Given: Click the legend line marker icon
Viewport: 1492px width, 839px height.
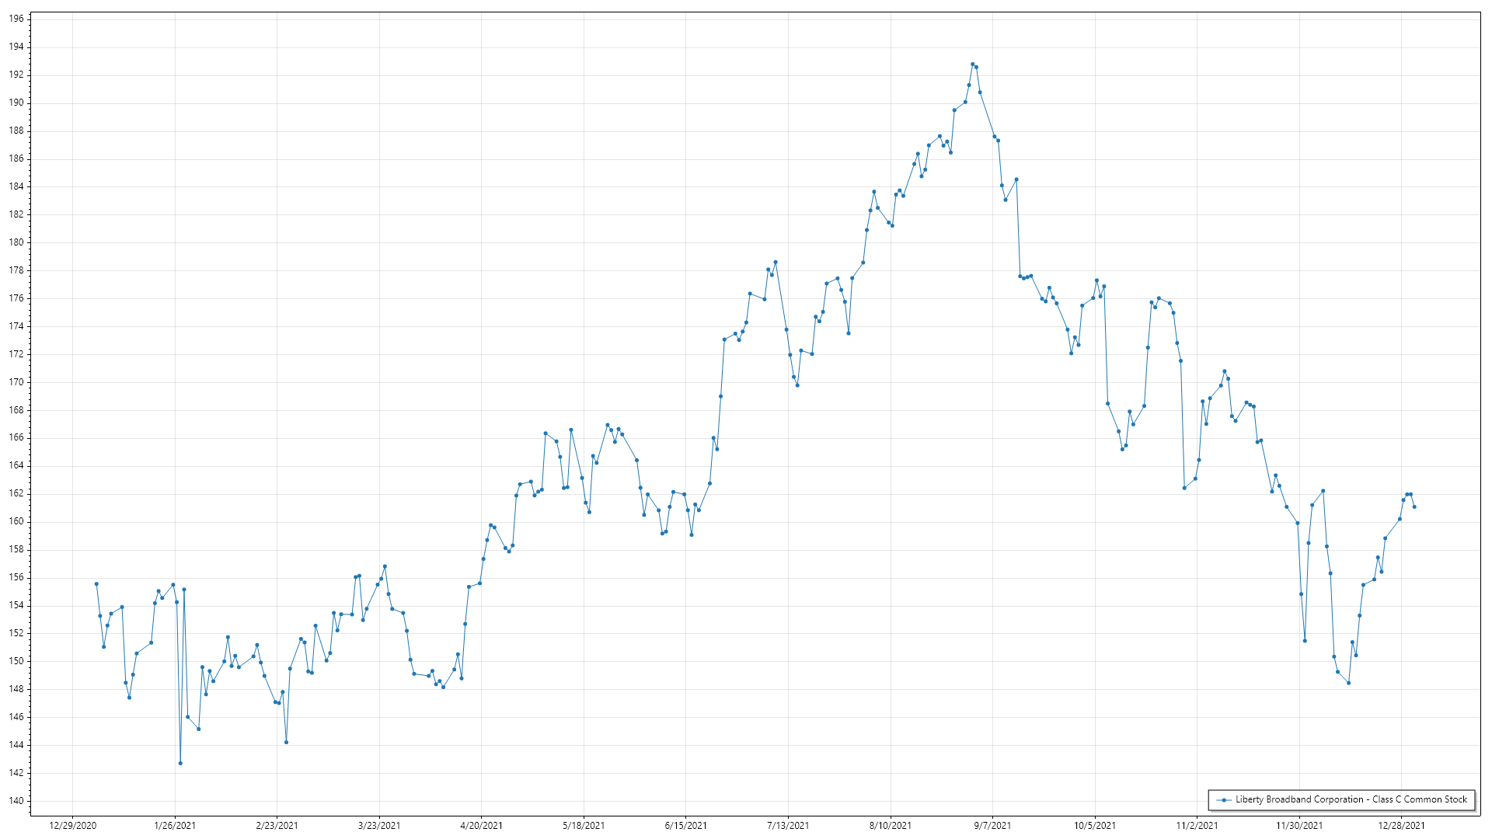Looking at the screenshot, I should coord(1225,799).
